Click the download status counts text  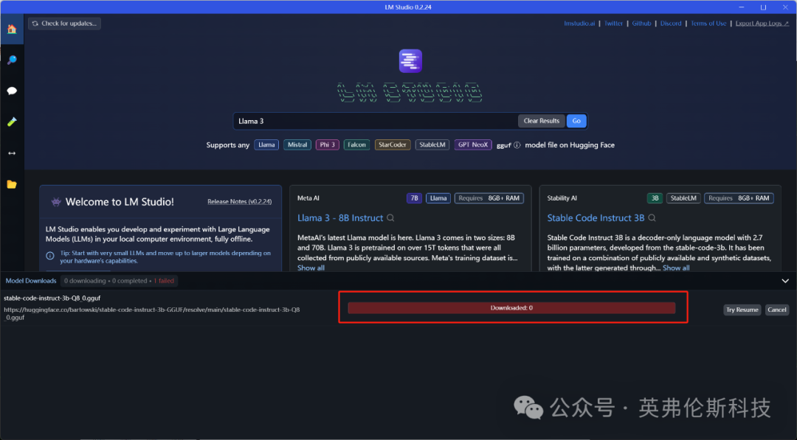[119, 281]
